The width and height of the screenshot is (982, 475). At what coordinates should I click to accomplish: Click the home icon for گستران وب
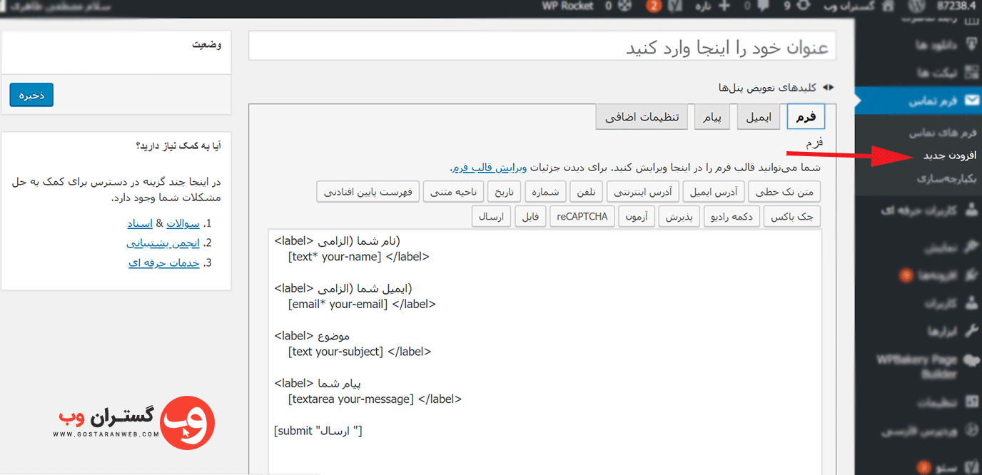889,6
